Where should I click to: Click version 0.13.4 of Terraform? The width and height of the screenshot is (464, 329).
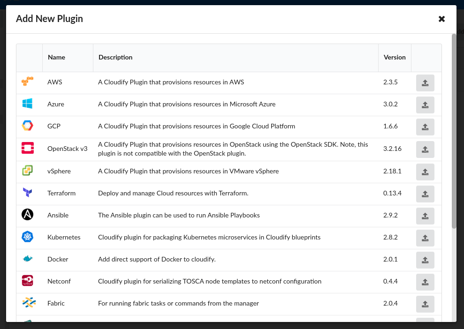coord(392,193)
